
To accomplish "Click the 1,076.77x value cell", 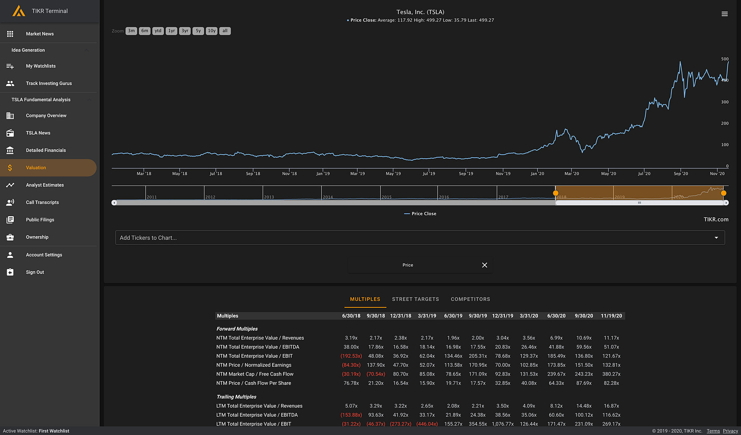I will pyautogui.click(x=502, y=424).
